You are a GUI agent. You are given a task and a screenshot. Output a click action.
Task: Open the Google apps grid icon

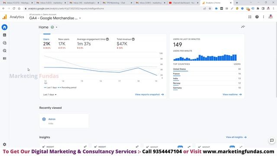coord(250,17)
